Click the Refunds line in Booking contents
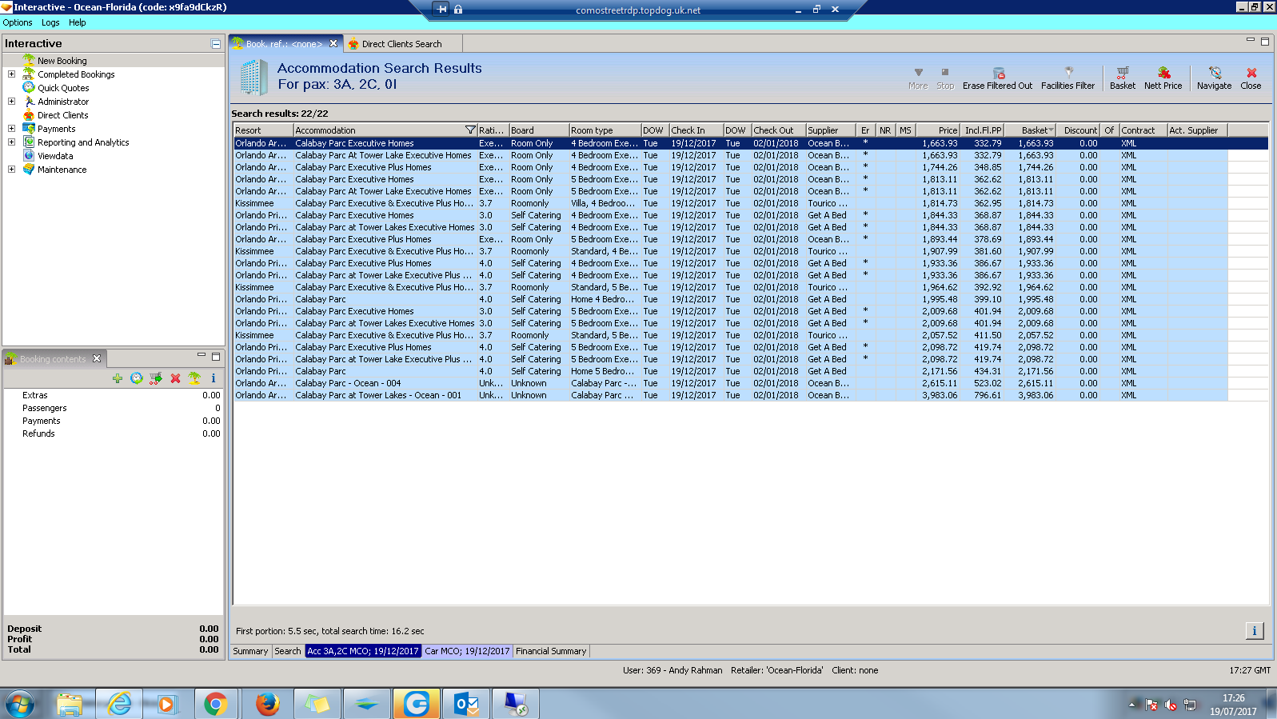1277x719 pixels. tap(113, 433)
